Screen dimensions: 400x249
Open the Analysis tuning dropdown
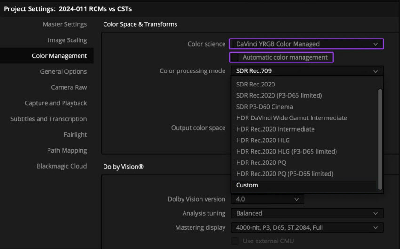(x=307, y=213)
